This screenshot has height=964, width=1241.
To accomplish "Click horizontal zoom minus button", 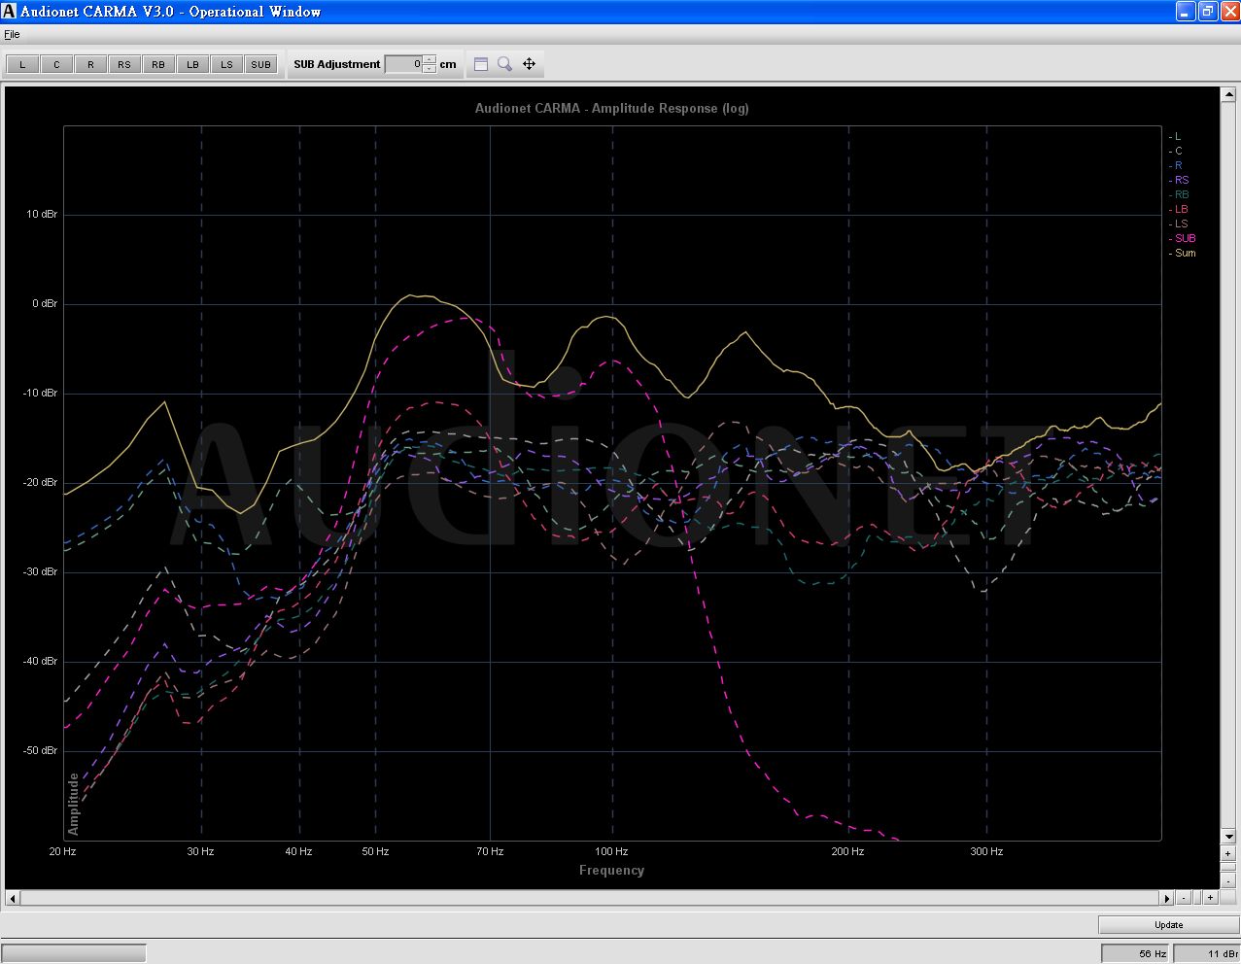I will click(1184, 898).
